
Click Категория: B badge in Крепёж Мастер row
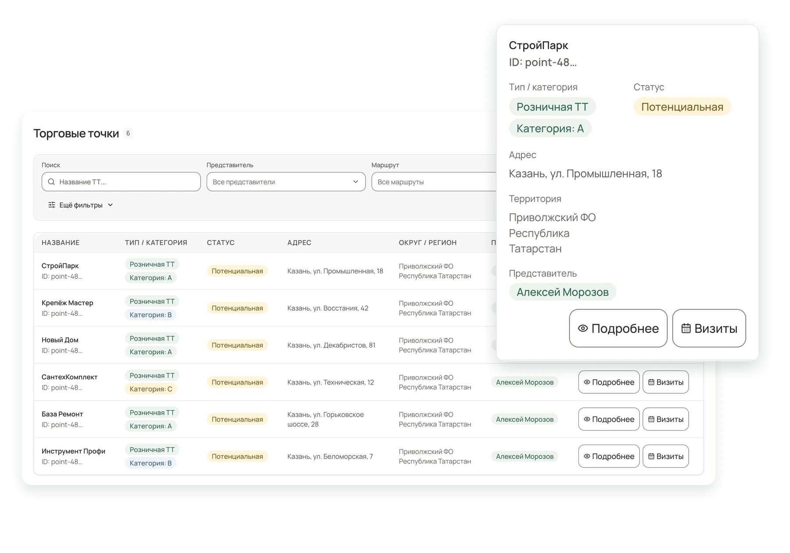coord(151,315)
